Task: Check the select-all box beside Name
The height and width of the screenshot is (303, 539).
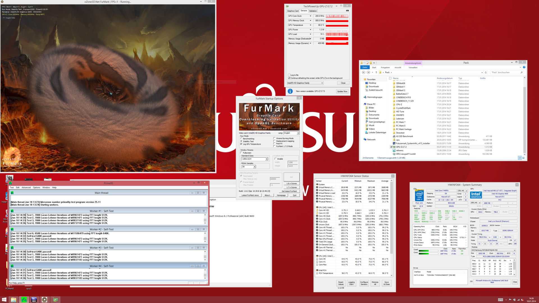Action: tap(390, 78)
